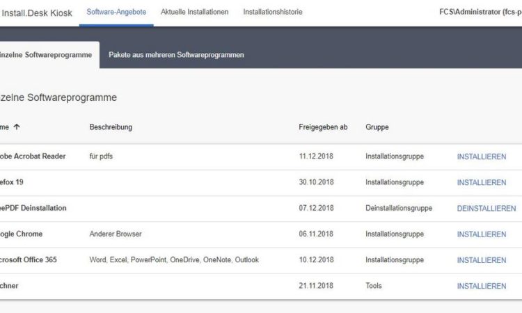
Task: Click the Einzelne Softwareprogramme section heading
Action: coord(58,97)
